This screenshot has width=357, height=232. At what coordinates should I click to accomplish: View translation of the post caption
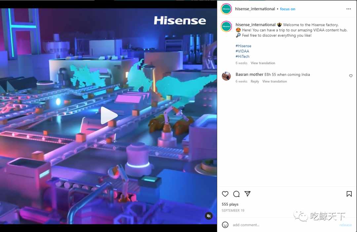point(263,63)
